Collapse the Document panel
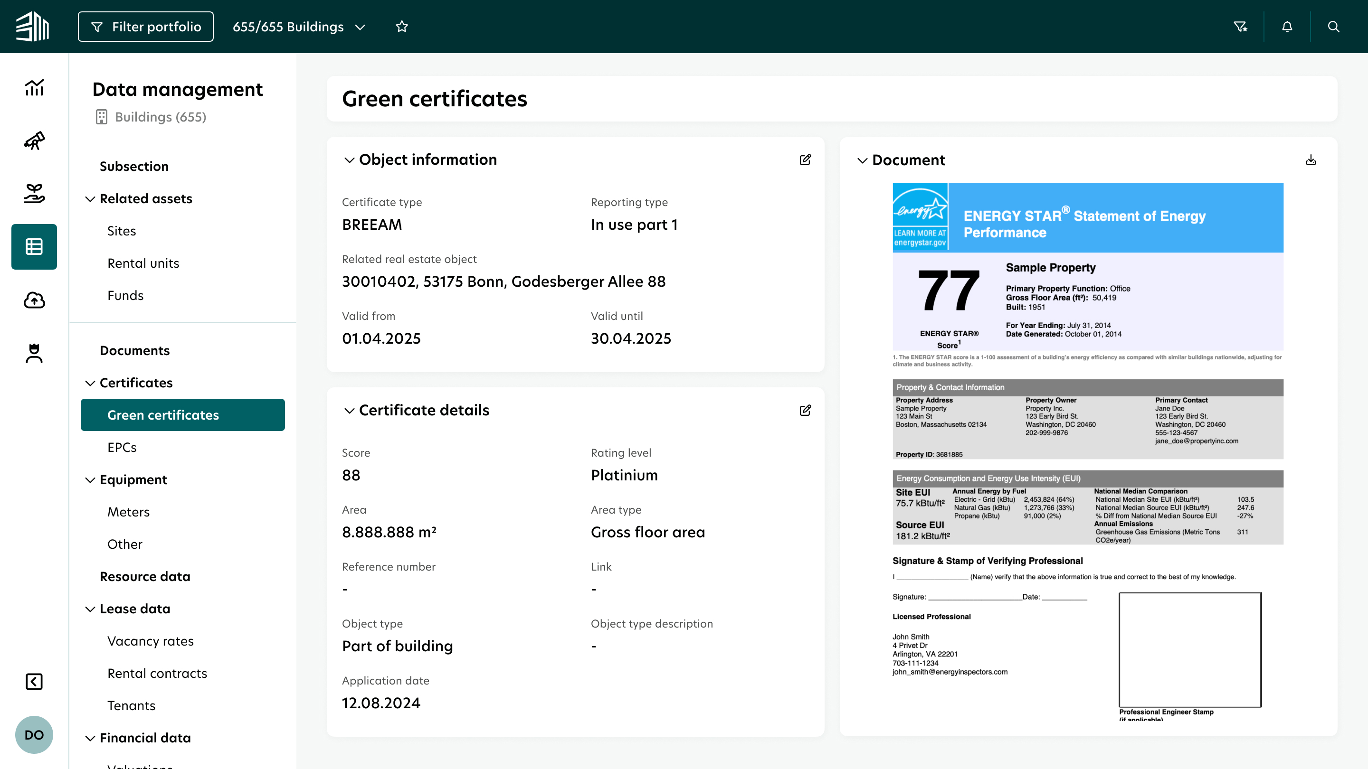1368x769 pixels. 862,160
